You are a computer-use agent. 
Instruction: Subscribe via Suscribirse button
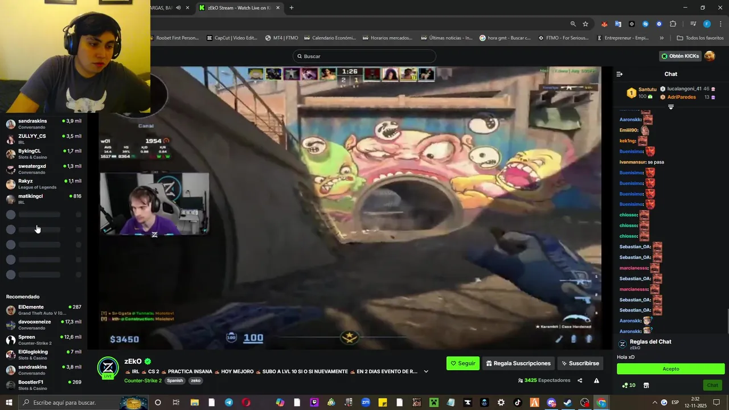click(580, 363)
